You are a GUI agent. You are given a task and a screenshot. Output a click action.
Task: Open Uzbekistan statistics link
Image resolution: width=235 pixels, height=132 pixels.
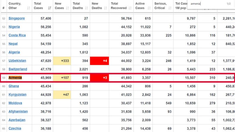point(17,60)
